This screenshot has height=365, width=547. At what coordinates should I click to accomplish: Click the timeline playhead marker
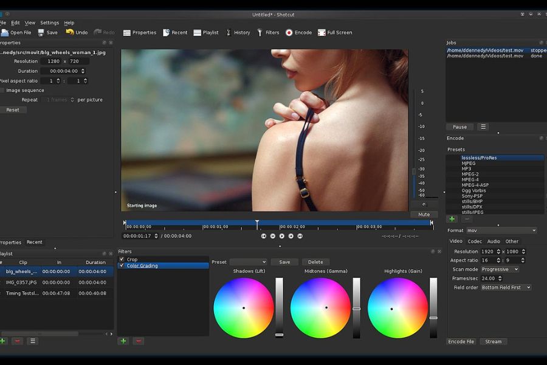(257, 224)
